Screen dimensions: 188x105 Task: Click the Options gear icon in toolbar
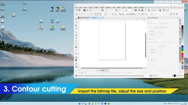coord(160,10)
